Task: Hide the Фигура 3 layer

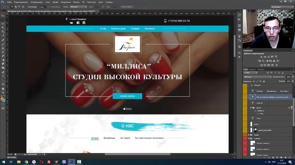Action: pyautogui.click(x=245, y=85)
